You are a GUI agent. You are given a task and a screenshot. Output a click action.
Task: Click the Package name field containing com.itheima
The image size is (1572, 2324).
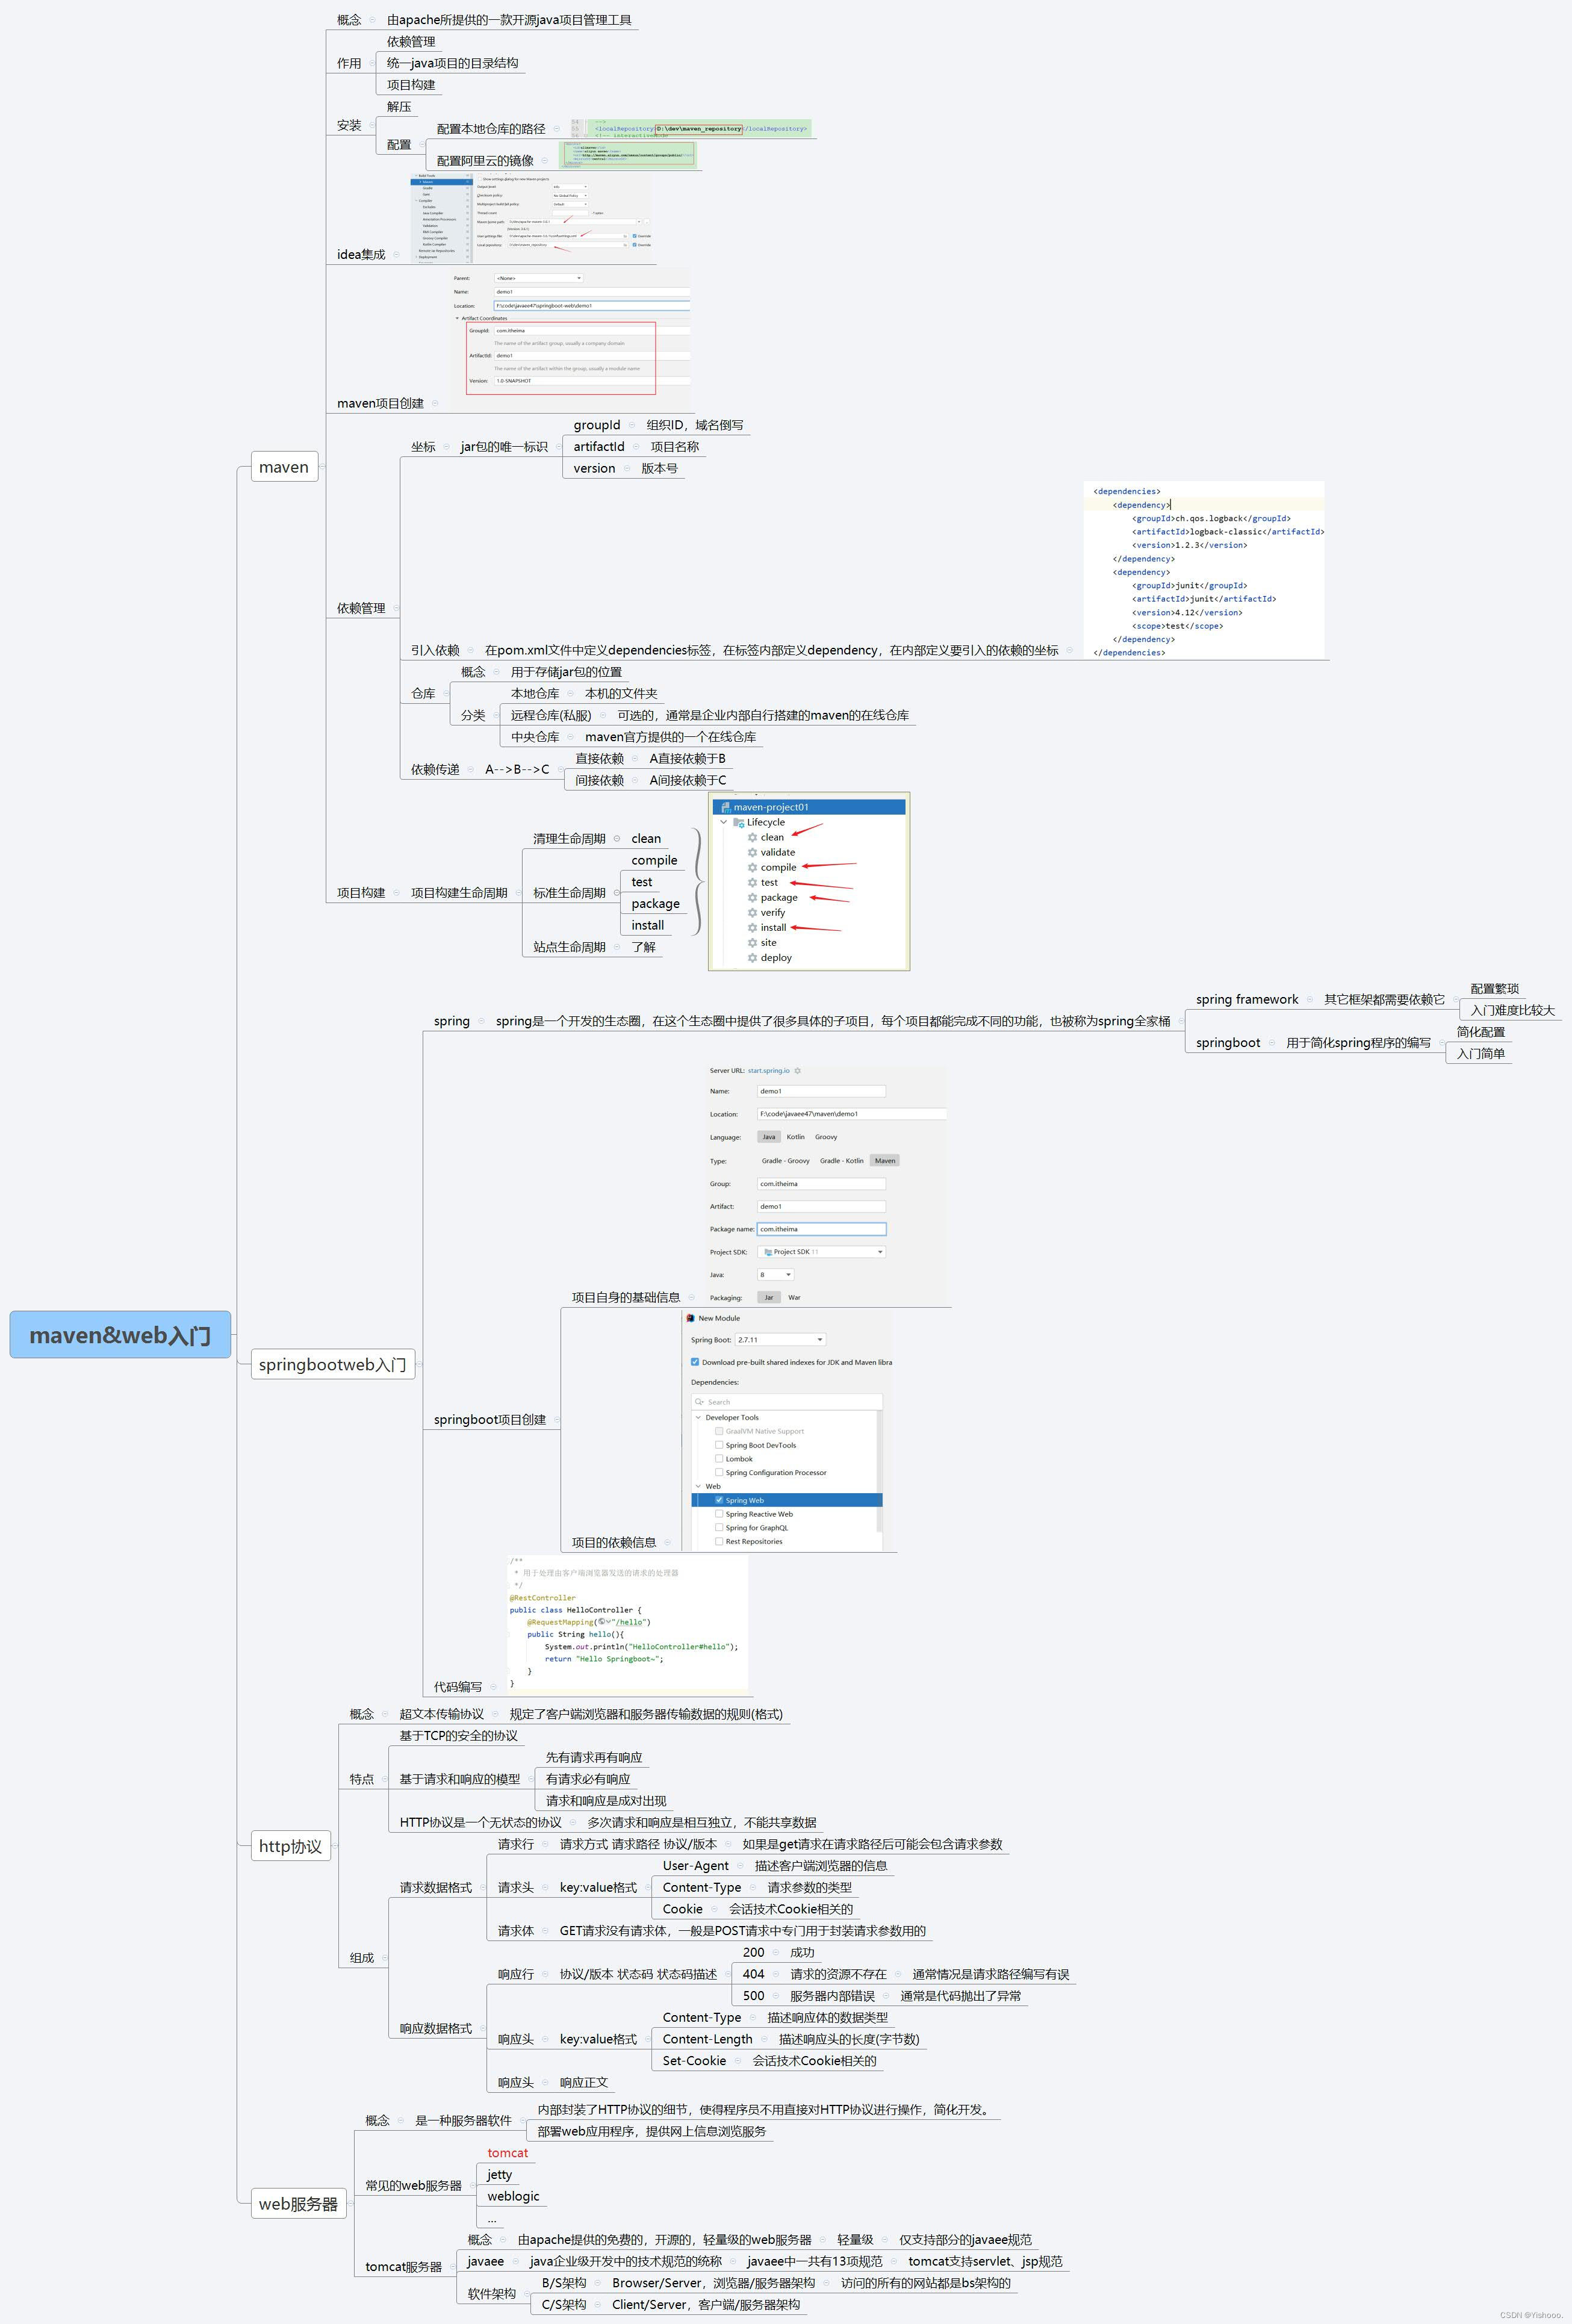click(x=822, y=1229)
